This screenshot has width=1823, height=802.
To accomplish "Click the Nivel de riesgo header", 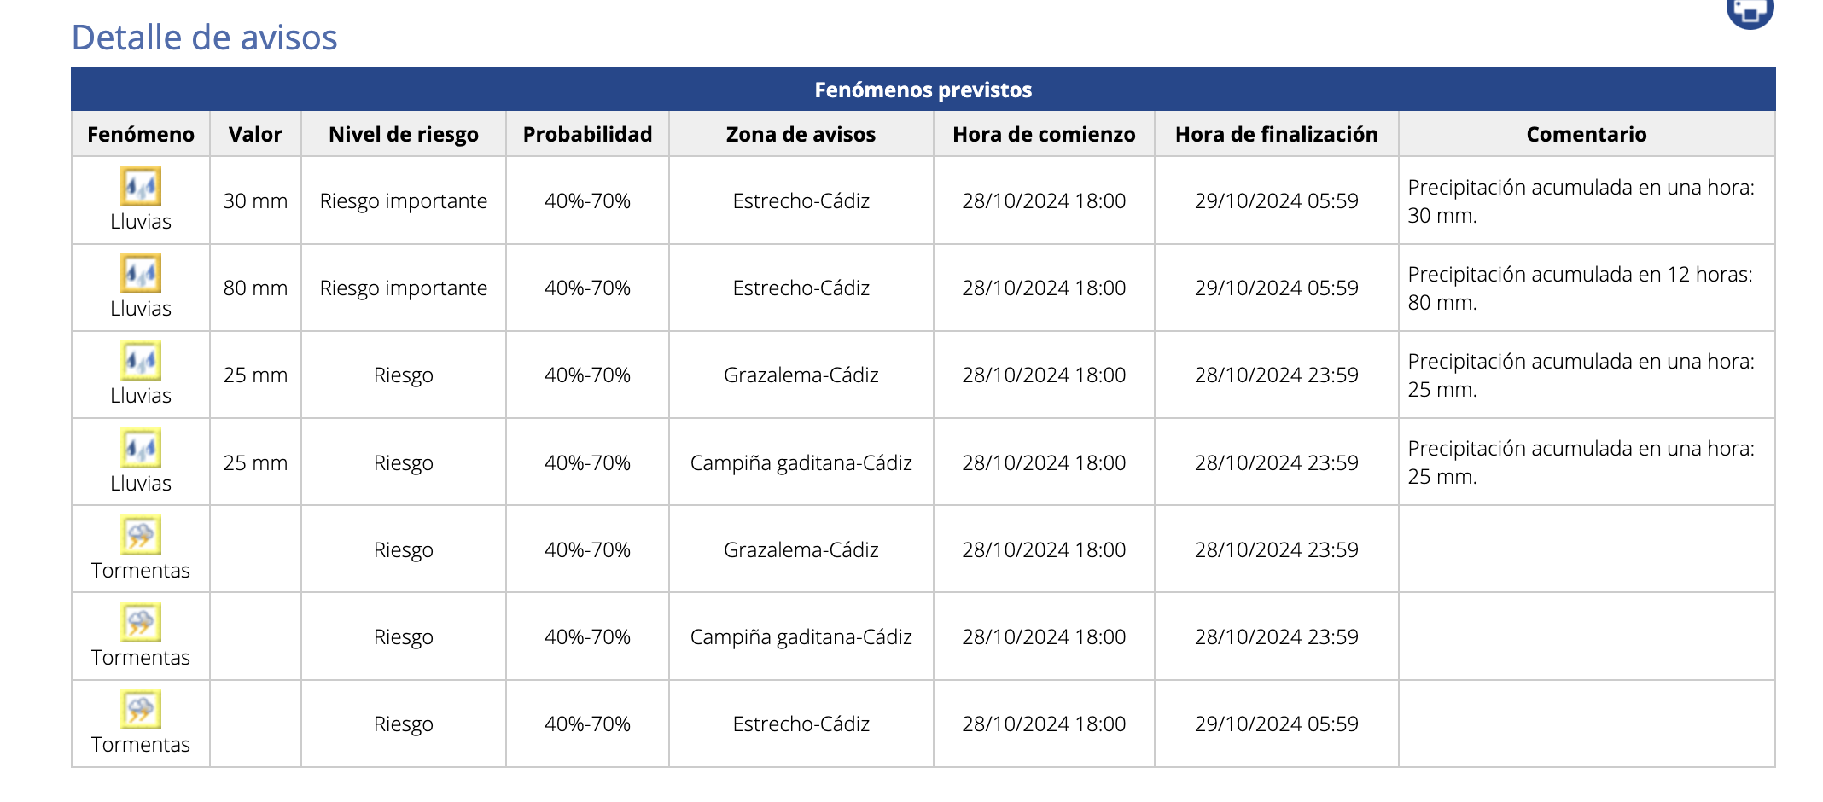I will [x=403, y=134].
